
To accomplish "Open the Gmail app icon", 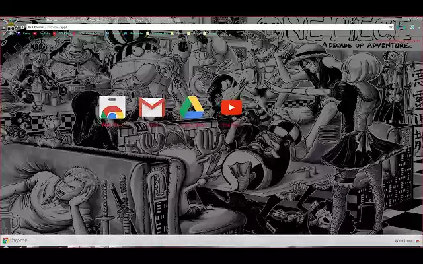I will (152, 108).
